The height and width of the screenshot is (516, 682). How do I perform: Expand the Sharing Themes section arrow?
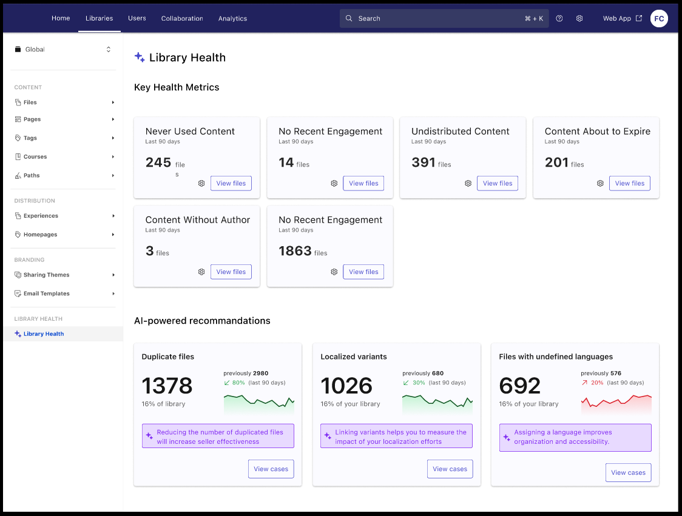click(113, 275)
